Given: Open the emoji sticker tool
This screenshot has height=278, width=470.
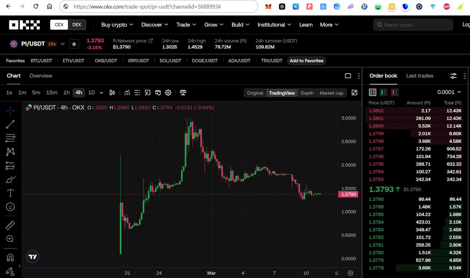Looking at the screenshot, I should (11, 206).
